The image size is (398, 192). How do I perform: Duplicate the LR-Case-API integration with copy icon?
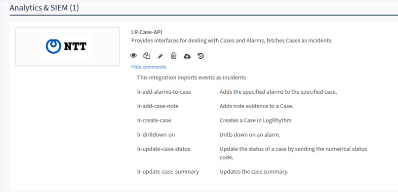click(147, 56)
